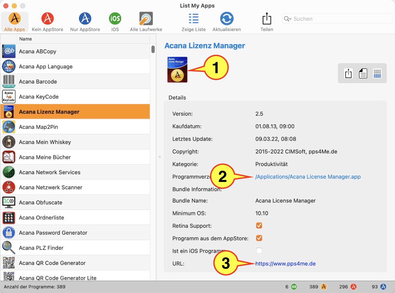
Task: Click the Acana Obfuscate icon
Action: (x=9, y=202)
